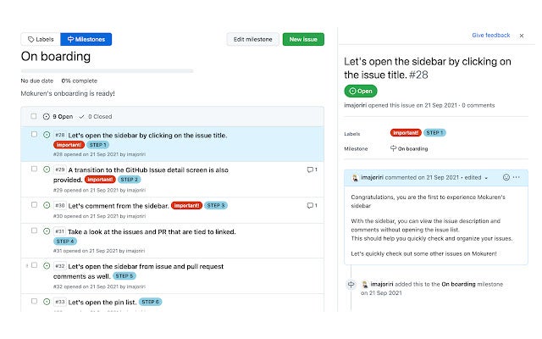
Task: Click the emoji reaction smiley icon
Action: [x=506, y=177]
